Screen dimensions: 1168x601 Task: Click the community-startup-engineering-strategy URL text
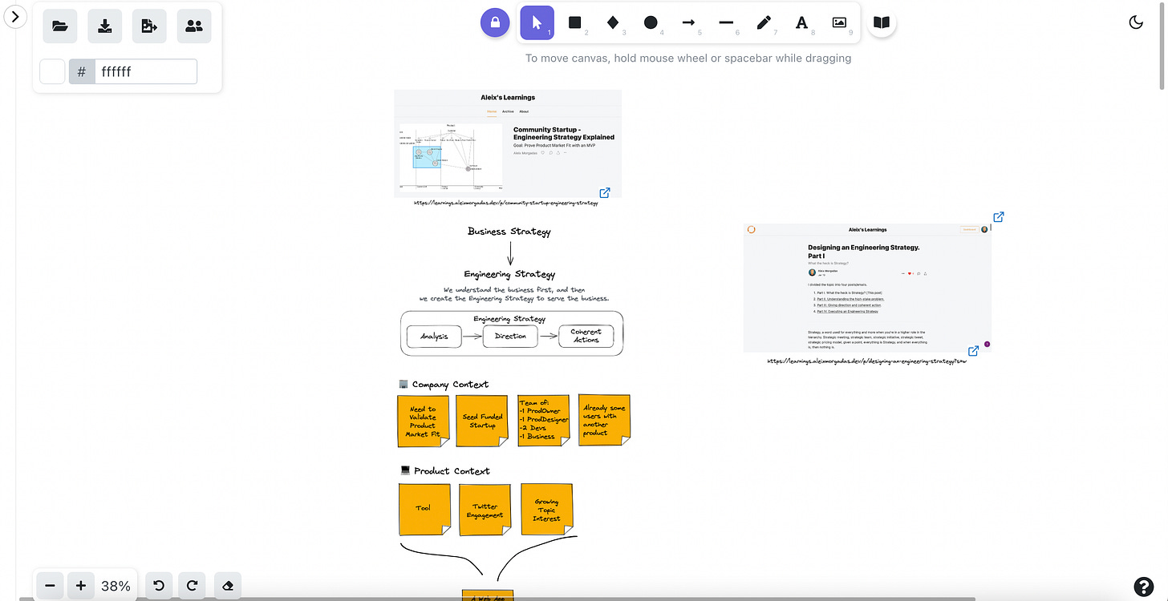pos(506,203)
